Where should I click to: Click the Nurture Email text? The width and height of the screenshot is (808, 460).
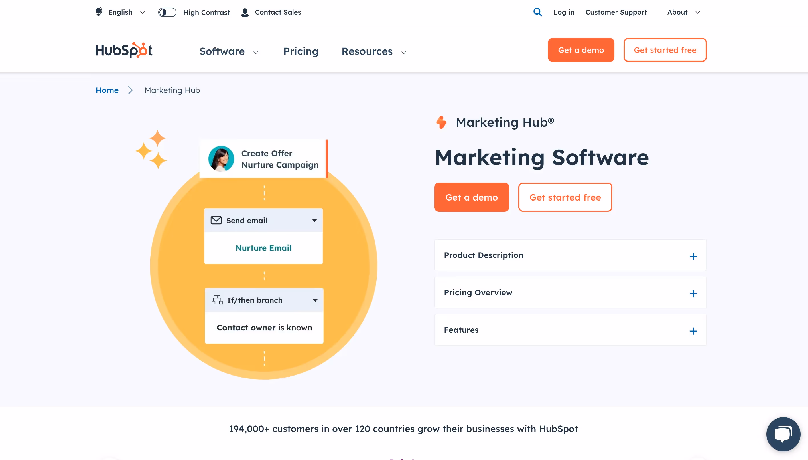(x=263, y=248)
